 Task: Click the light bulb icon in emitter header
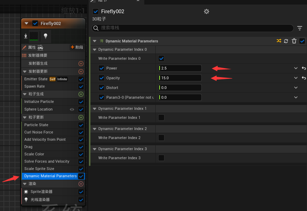46,36
